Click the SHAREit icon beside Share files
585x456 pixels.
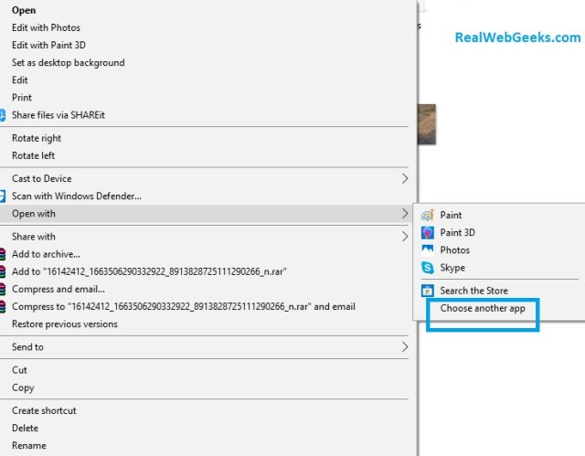point(2,115)
